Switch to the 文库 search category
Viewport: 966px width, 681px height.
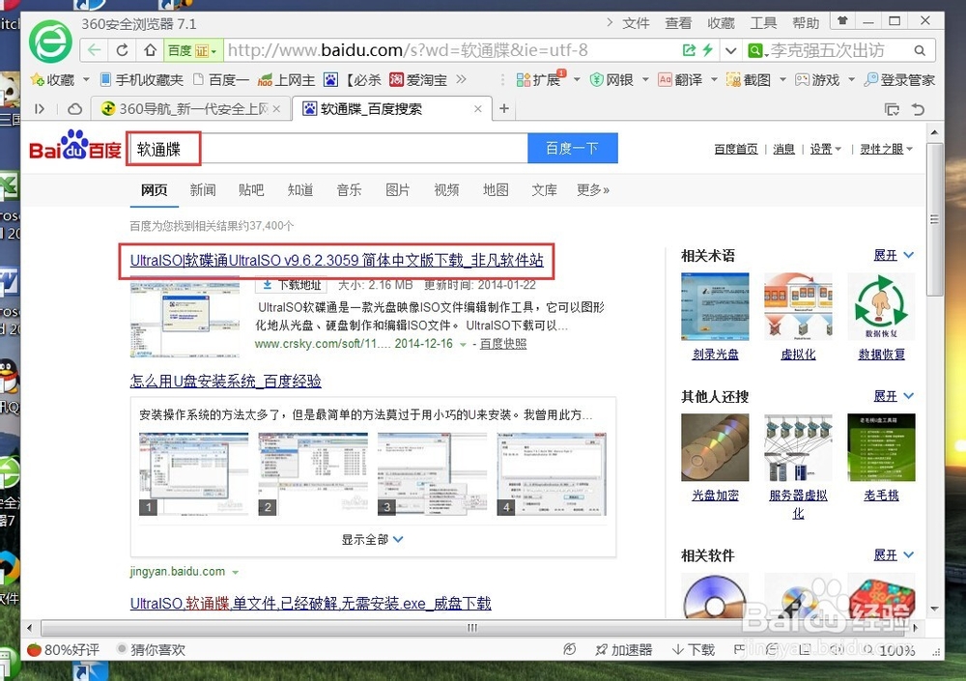(544, 190)
